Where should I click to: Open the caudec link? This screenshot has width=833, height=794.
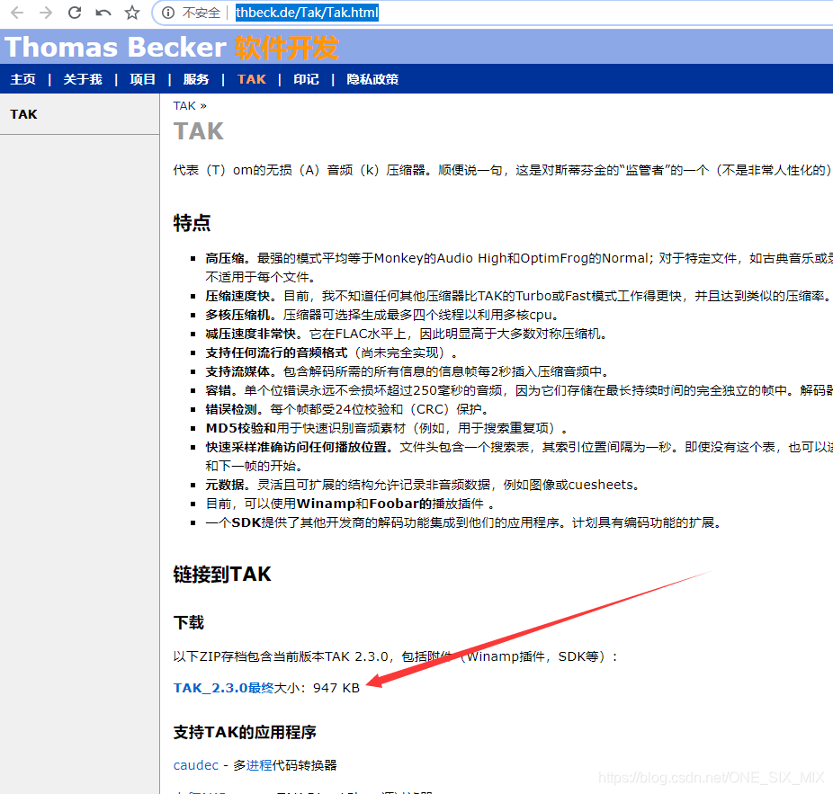tap(195, 765)
